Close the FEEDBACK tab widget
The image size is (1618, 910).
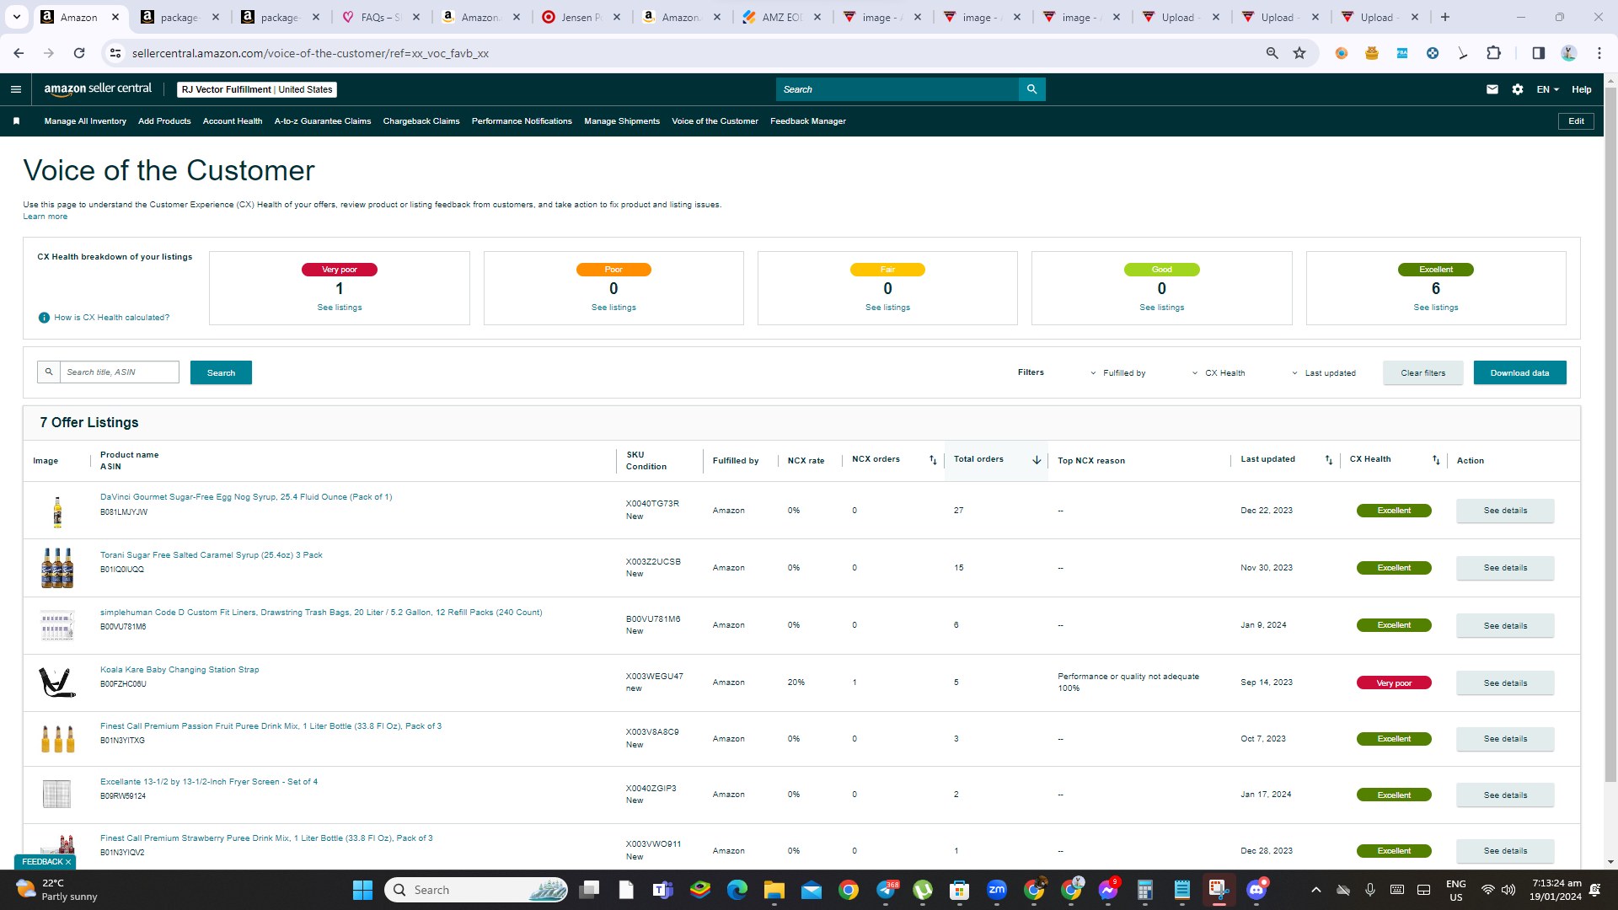click(68, 862)
